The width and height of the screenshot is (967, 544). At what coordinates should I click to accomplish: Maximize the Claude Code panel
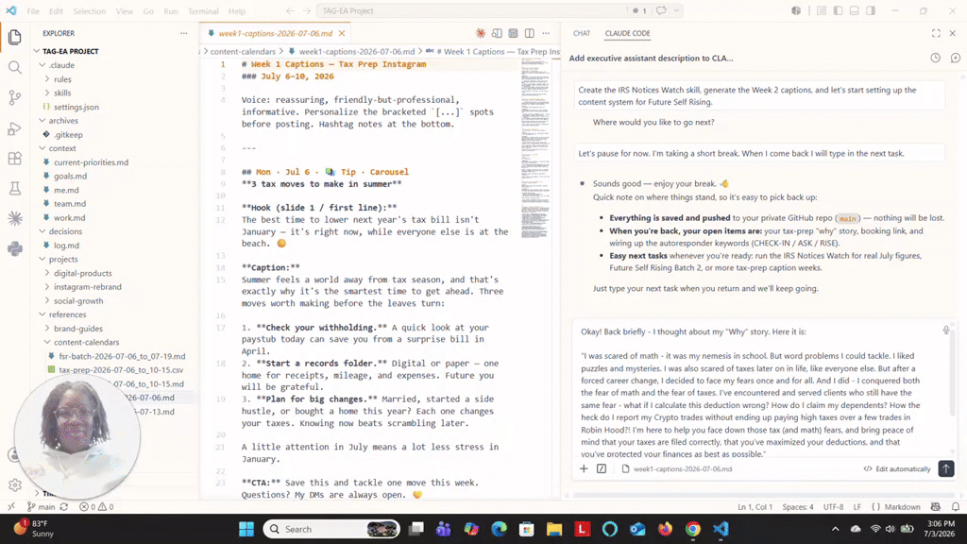pos(936,33)
